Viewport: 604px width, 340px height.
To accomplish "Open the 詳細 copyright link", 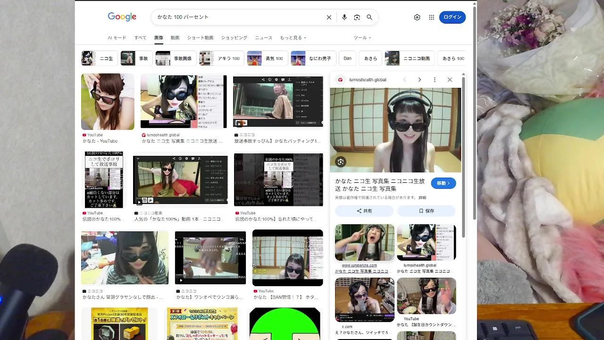I will point(422,197).
